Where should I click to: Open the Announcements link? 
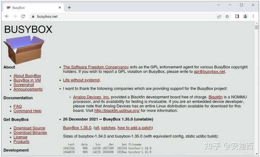[x=28, y=89]
